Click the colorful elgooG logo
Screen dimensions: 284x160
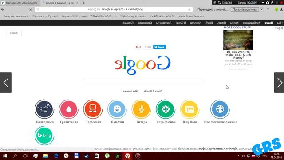coord(142,65)
